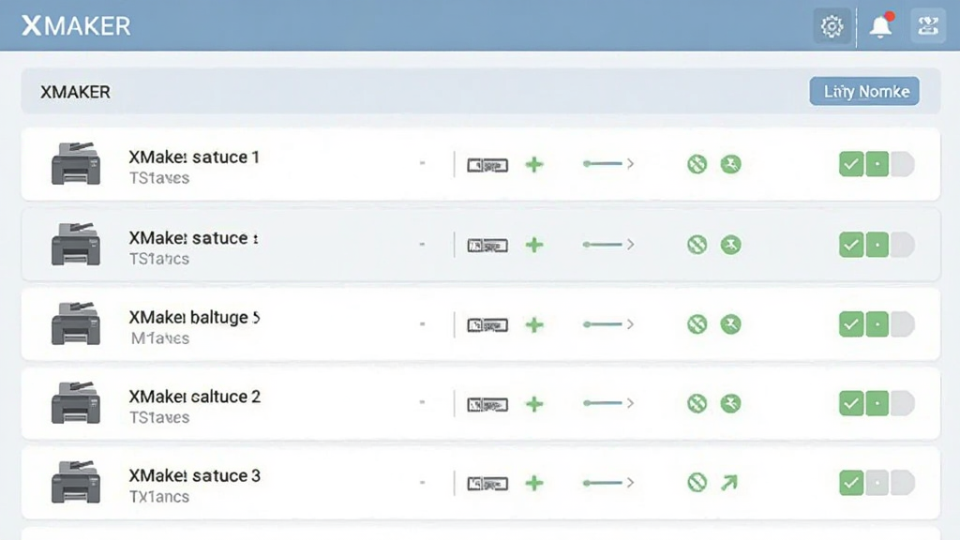
Task: Click striped circle icon in caltuce 2 row
Action: pyautogui.click(x=697, y=403)
